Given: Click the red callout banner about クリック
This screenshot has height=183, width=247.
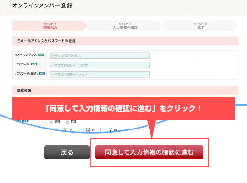Looking at the screenshot, I should (123, 108).
